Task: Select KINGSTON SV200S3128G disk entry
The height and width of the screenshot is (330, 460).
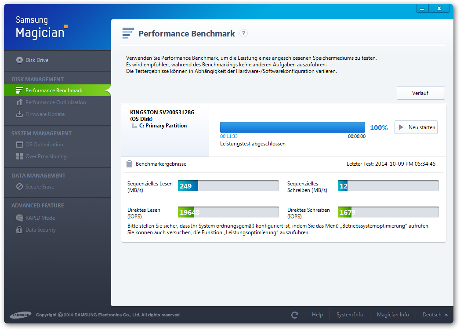Action: (162, 116)
